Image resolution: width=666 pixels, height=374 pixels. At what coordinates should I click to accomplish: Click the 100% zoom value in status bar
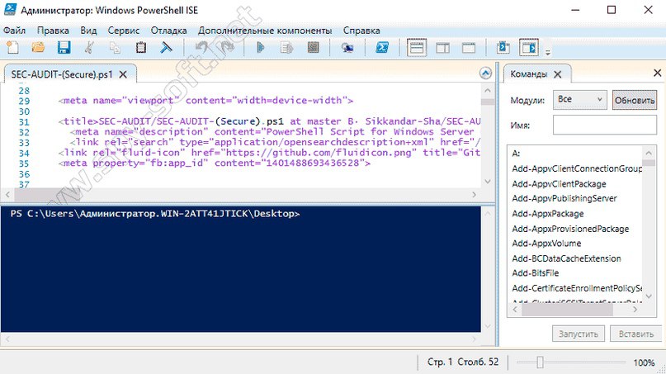click(x=644, y=362)
